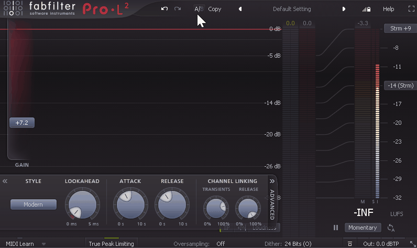Screen dimensions: 417x248
Task: Open the Oversampling Off selector
Action: (x=221, y=244)
